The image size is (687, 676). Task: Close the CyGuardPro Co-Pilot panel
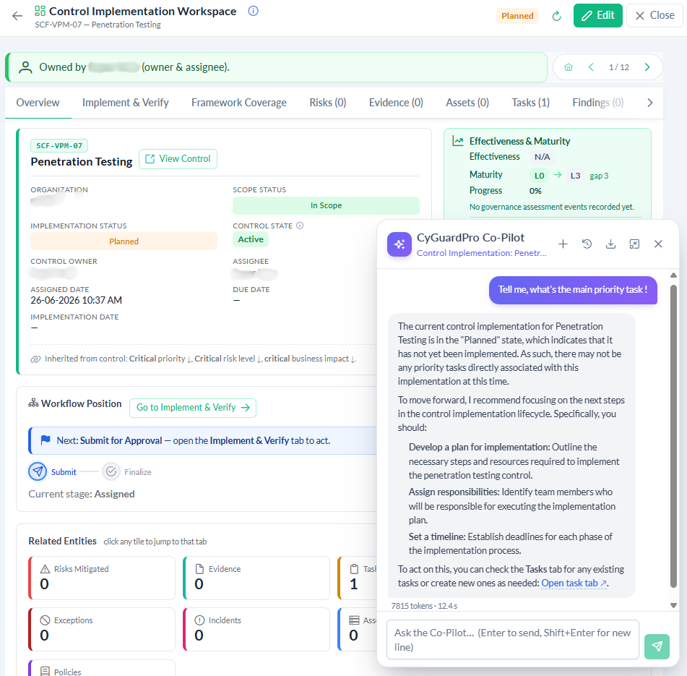click(x=658, y=244)
